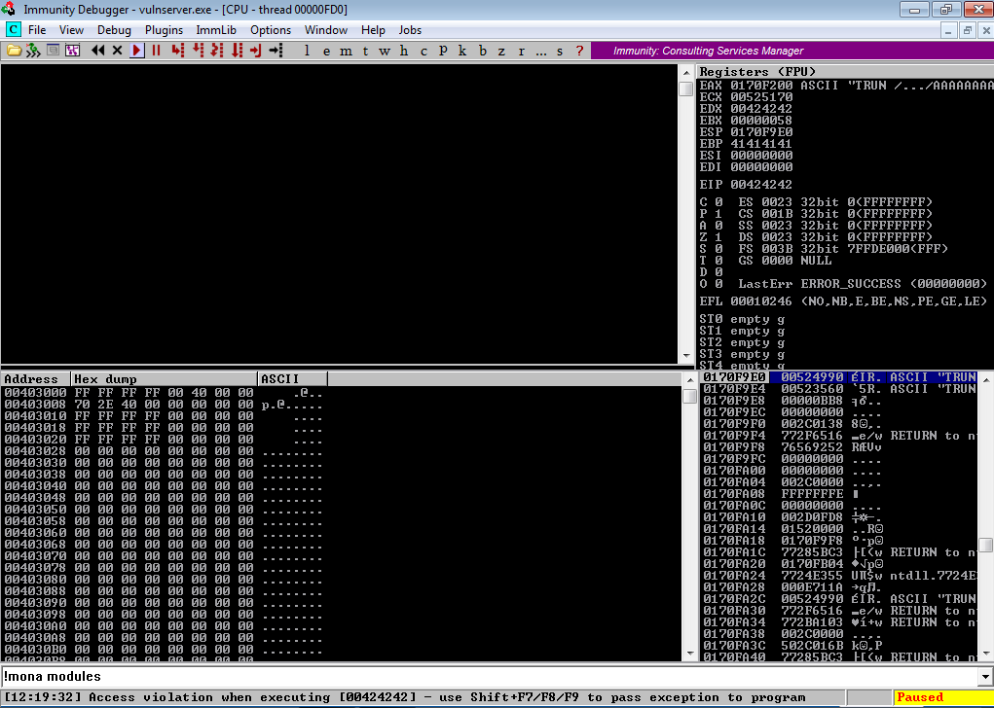Select stack row 0170F9F4 RETURN entry
This screenshot has width=994, height=708.
tap(838, 435)
